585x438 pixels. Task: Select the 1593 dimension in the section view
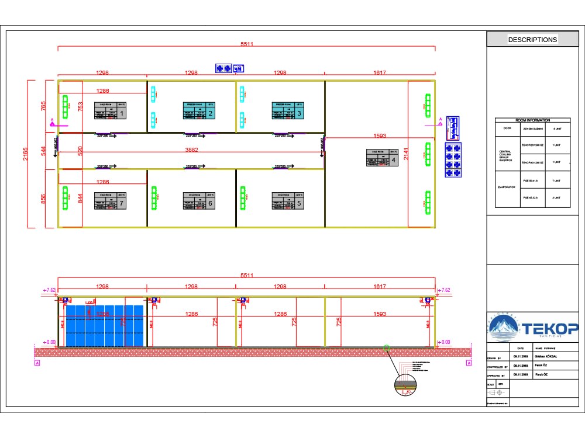380,314
